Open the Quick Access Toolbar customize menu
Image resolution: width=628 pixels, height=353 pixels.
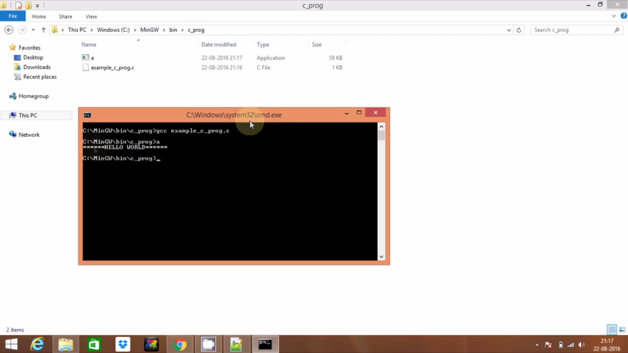pos(37,5)
